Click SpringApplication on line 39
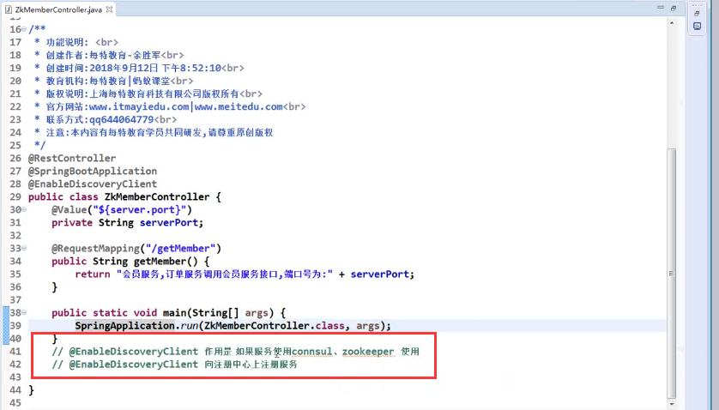 pos(124,326)
